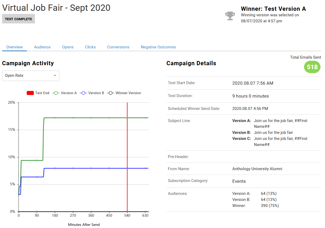The width and height of the screenshot is (325, 228).
Task: Click the Conversions link in navigation
Action: point(118,47)
